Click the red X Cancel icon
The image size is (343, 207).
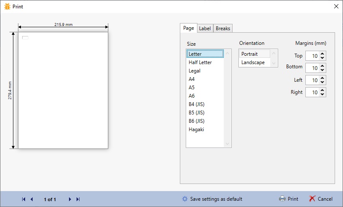[312, 199]
